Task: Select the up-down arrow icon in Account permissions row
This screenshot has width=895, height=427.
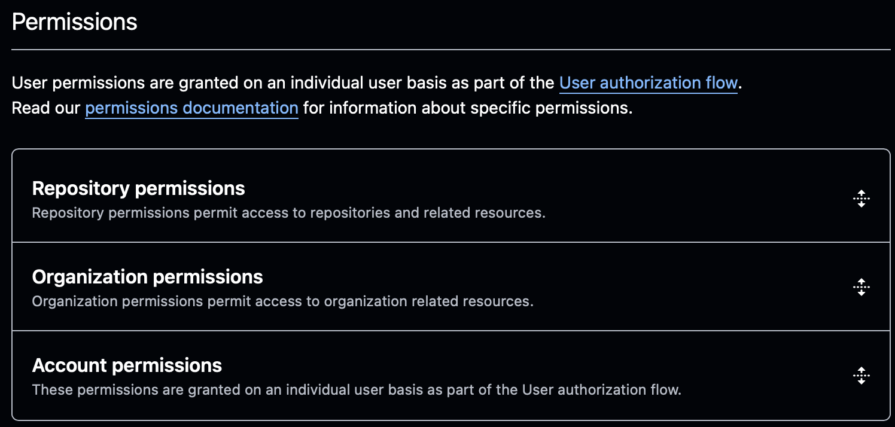Action: (861, 376)
